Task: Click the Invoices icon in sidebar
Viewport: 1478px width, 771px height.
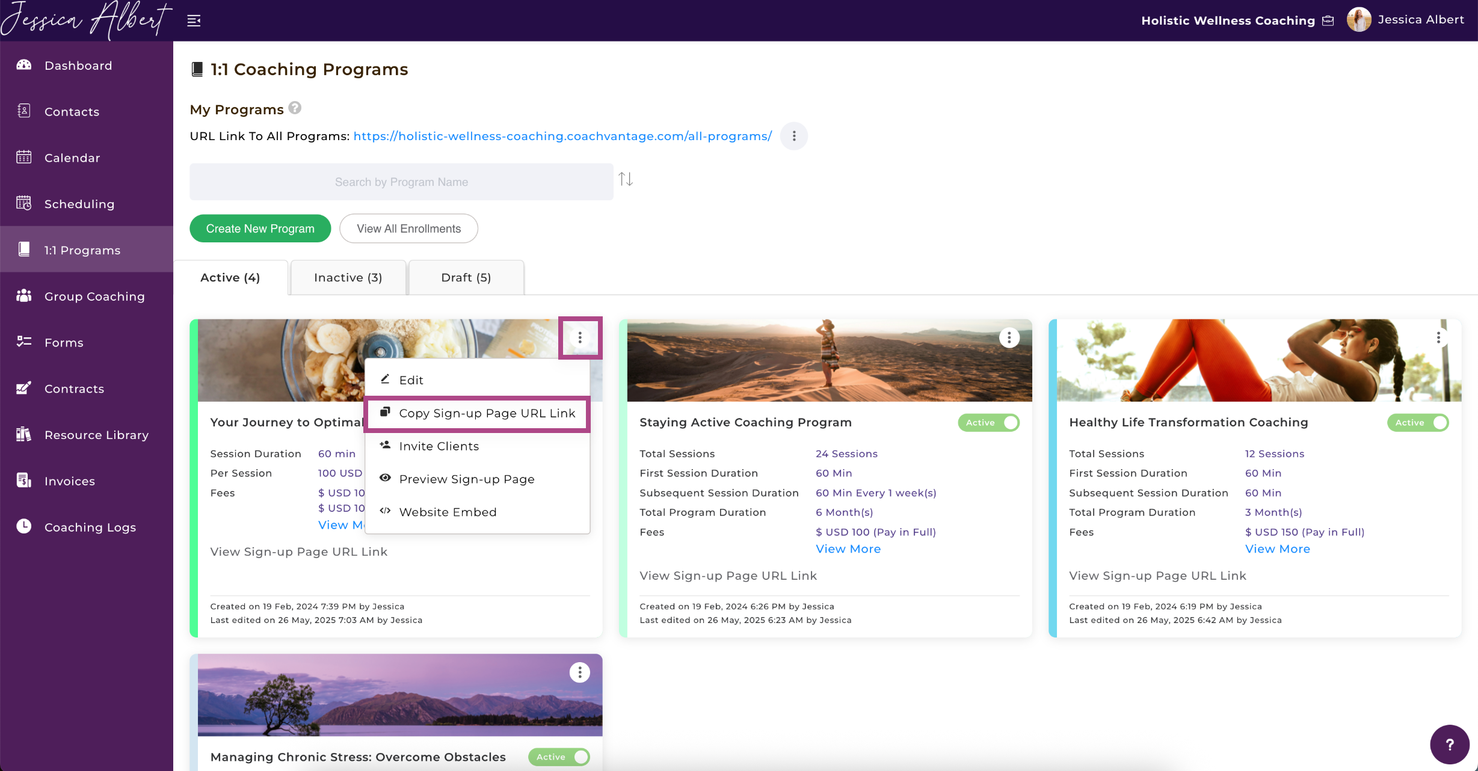Action: [x=23, y=481]
